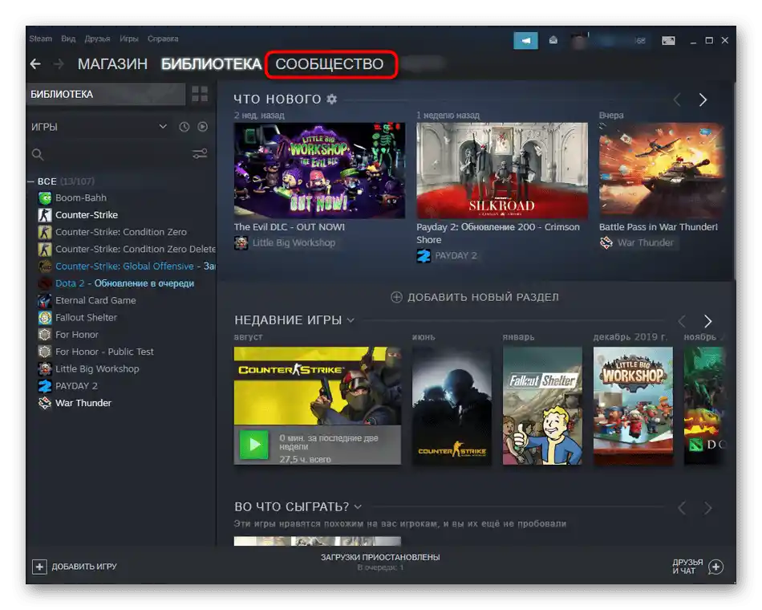Screen dimensions: 762x610
Task: Expand the Games filter dropdown
Action: click(x=164, y=127)
